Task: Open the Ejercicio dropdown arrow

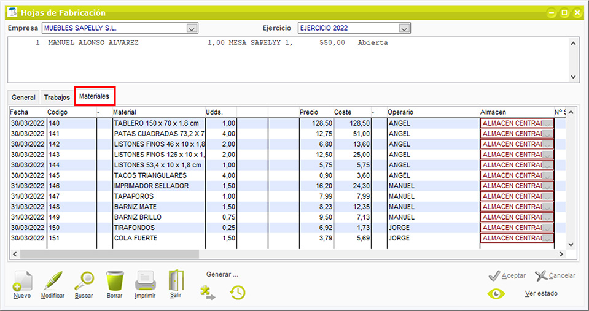Action: tap(404, 28)
